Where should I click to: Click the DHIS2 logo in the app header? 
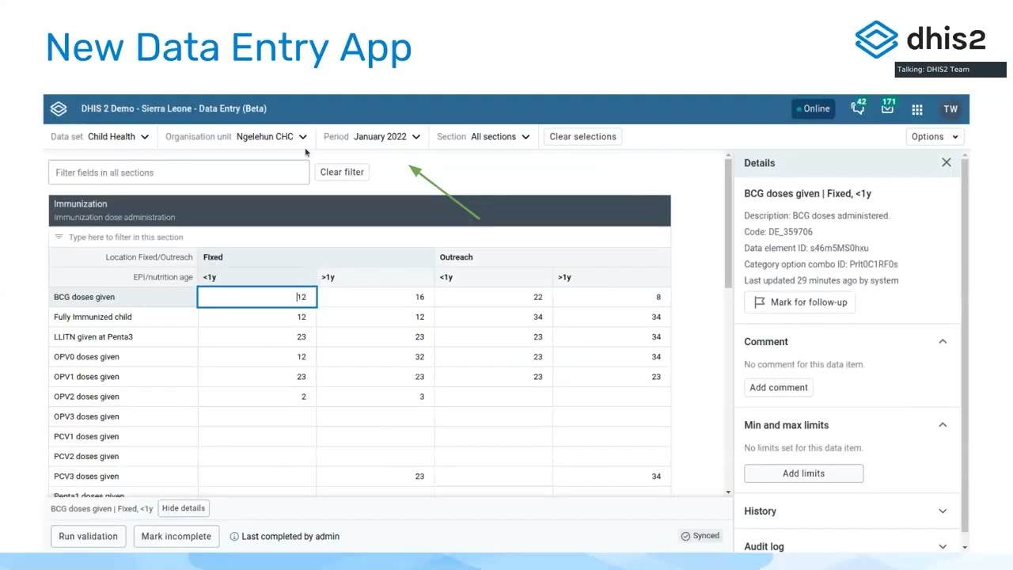[59, 108]
